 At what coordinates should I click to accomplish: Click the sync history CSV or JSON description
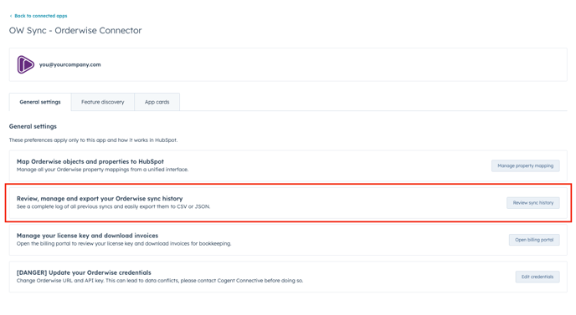tap(114, 206)
